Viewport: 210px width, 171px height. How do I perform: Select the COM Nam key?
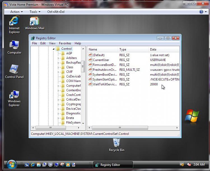pyautogui.click(x=73, y=81)
